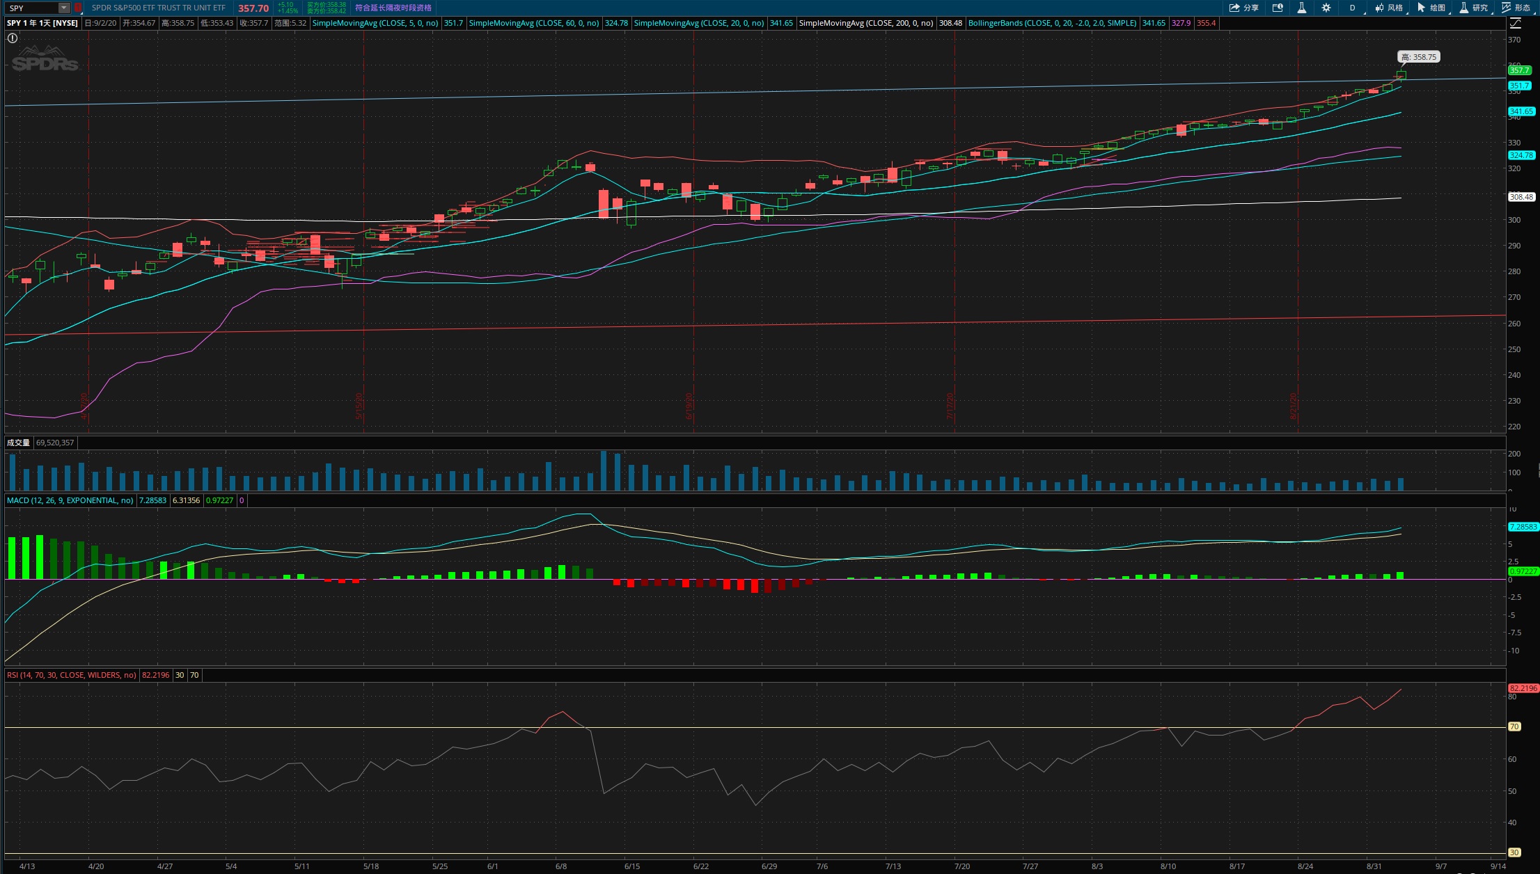Click the SPDRs logo on the chart
Image resolution: width=1540 pixels, height=874 pixels.
click(x=45, y=59)
